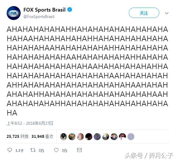Open the @FoxSportsBrasil handle link
The image size is (177, 161).
coord(39,17)
